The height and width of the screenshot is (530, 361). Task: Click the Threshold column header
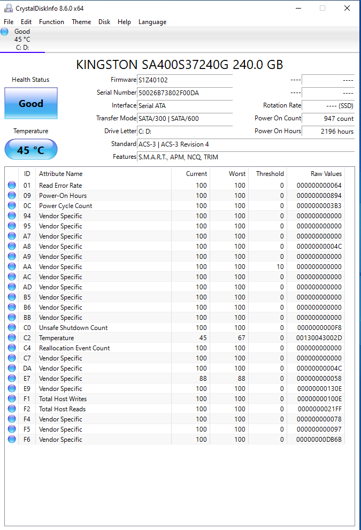pyautogui.click(x=268, y=174)
